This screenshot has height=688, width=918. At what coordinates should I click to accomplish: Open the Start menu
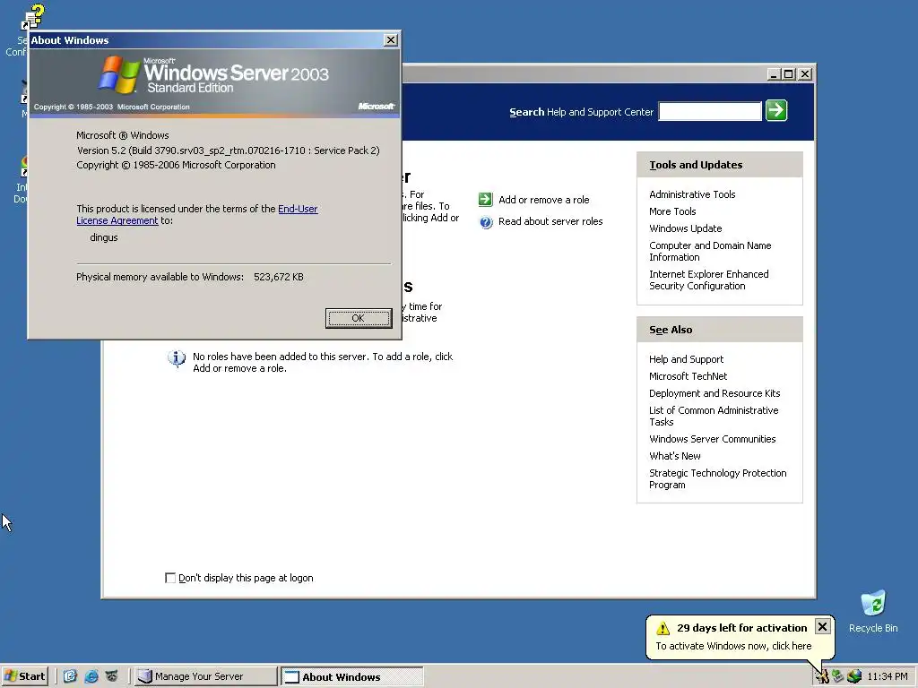click(24, 676)
